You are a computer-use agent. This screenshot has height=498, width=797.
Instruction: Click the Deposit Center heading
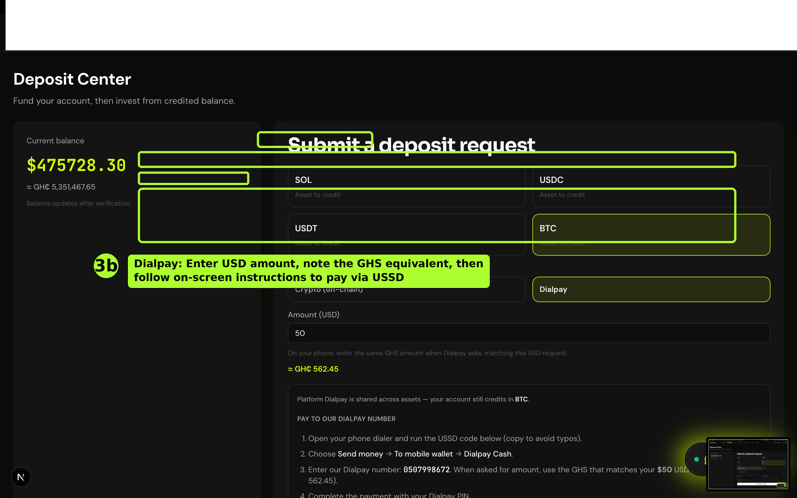(x=72, y=79)
